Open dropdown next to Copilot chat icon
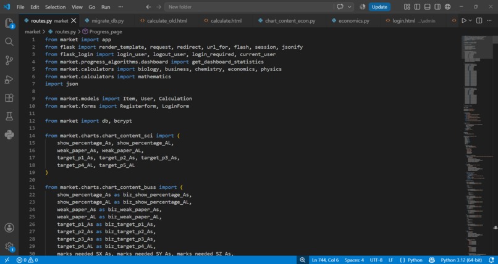 350,7
